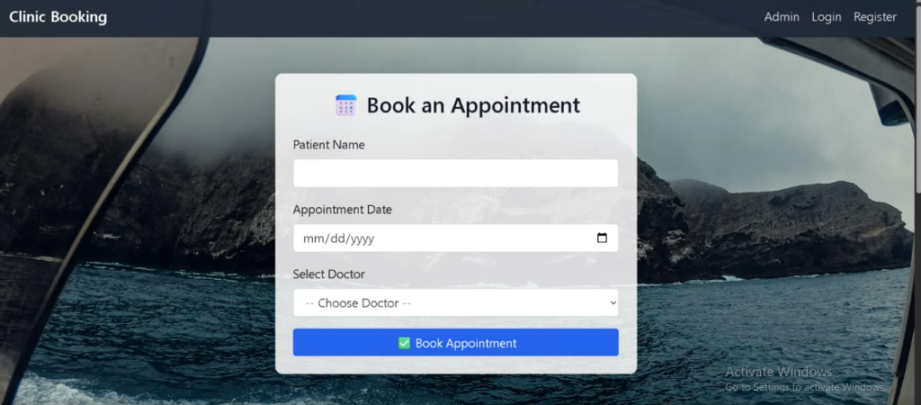Click the Patient Name label

(x=329, y=145)
